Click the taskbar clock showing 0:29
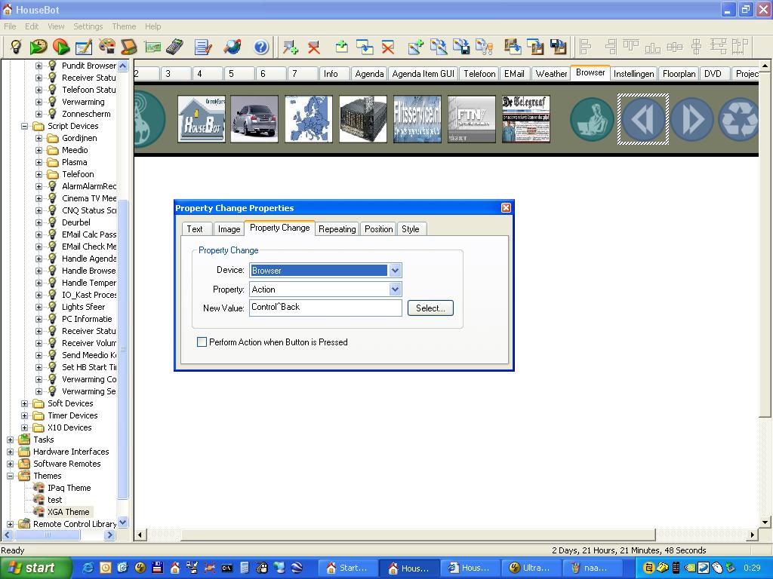The height and width of the screenshot is (579, 773). coord(751,568)
